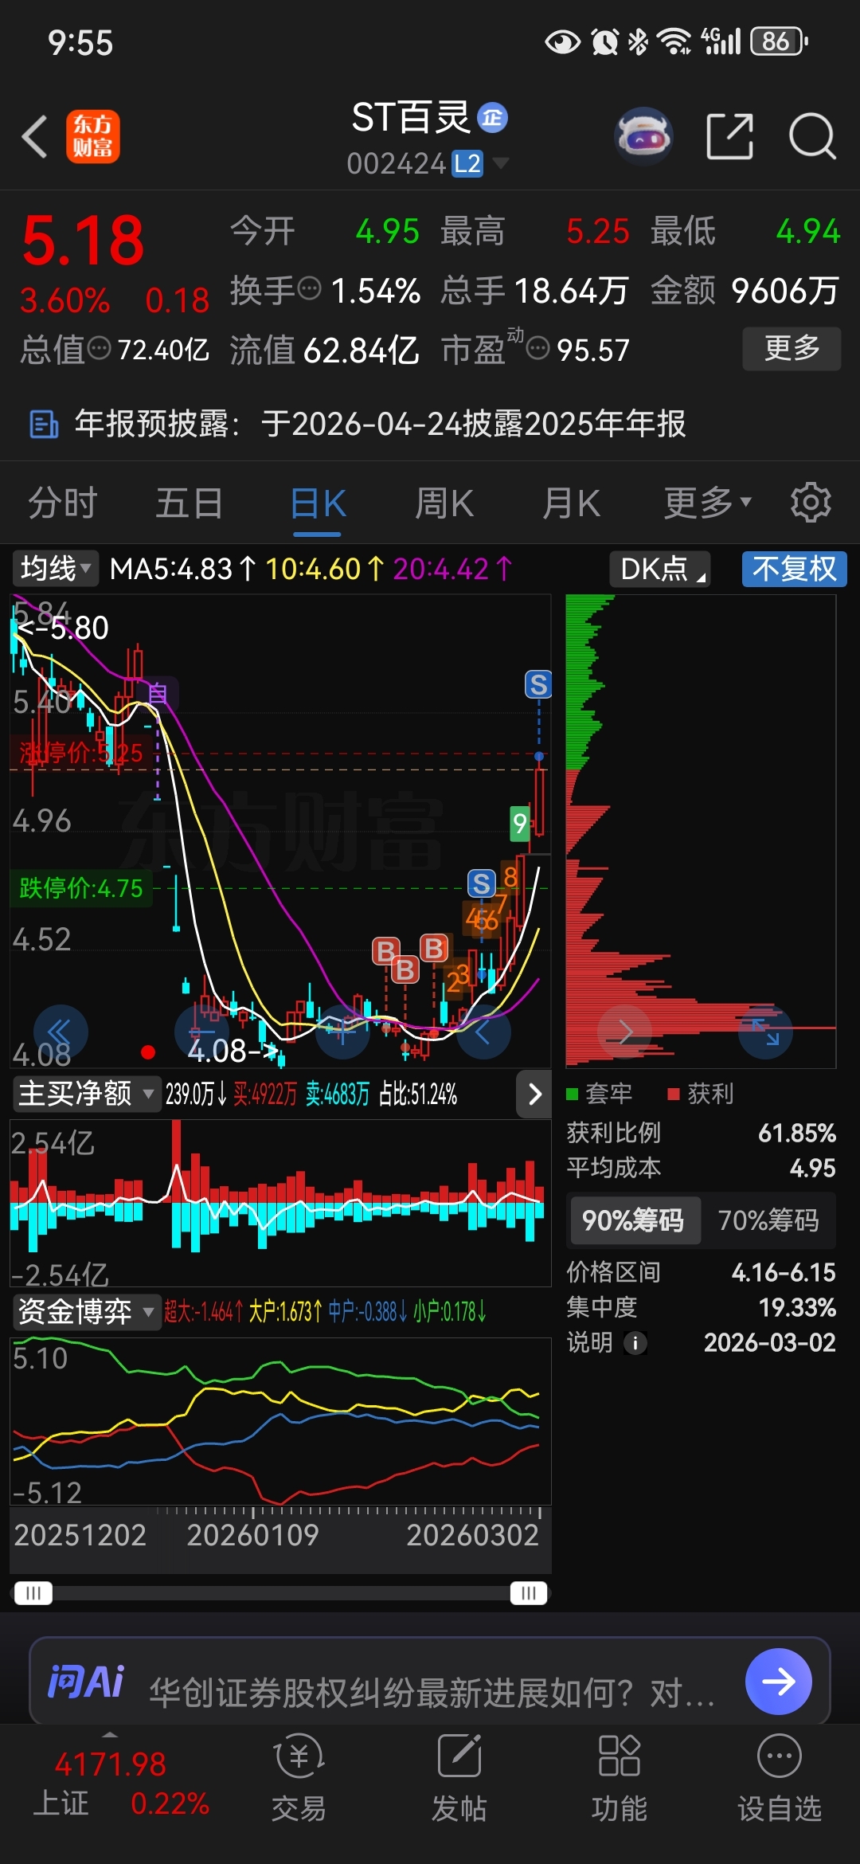
Task: Tap the annual report document icon
Action: coord(44,424)
